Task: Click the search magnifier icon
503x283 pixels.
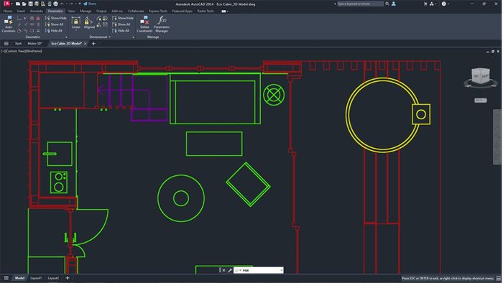Action: [x=387, y=4]
